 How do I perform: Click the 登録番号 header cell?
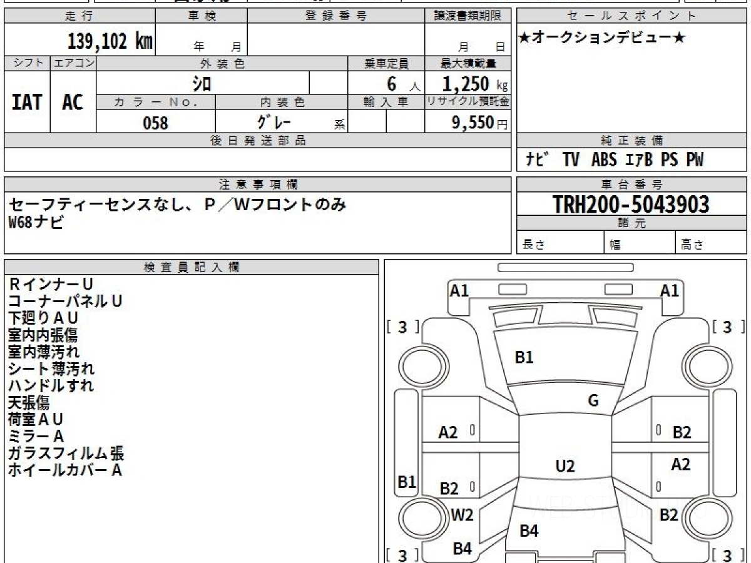click(x=336, y=16)
